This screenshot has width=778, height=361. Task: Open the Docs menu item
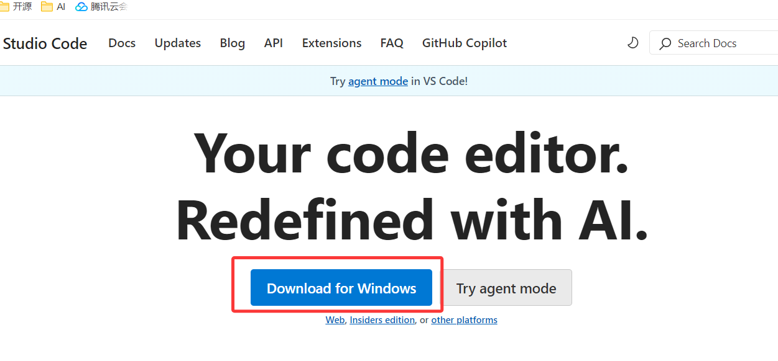click(x=122, y=43)
